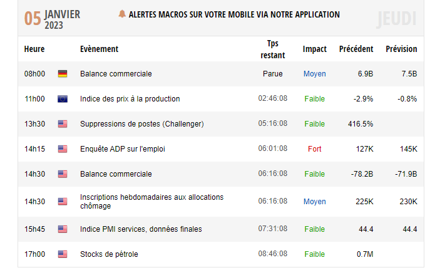Click the bell alert icon

(x=122, y=14)
